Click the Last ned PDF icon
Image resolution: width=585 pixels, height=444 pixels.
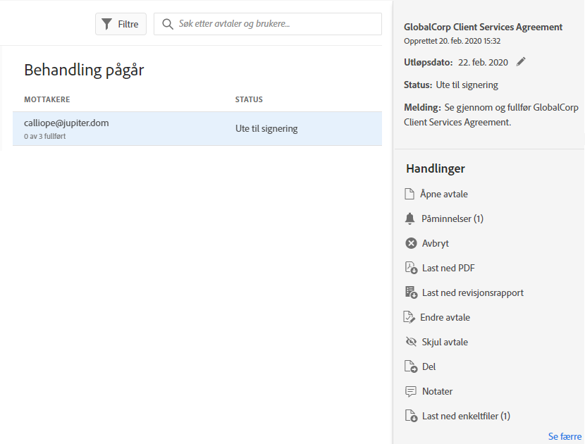pyautogui.click(x=411, y=268)
